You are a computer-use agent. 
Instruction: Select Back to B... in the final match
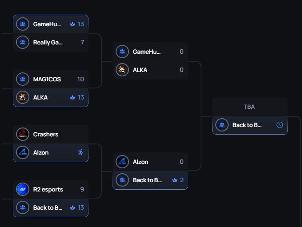(247, 125)
